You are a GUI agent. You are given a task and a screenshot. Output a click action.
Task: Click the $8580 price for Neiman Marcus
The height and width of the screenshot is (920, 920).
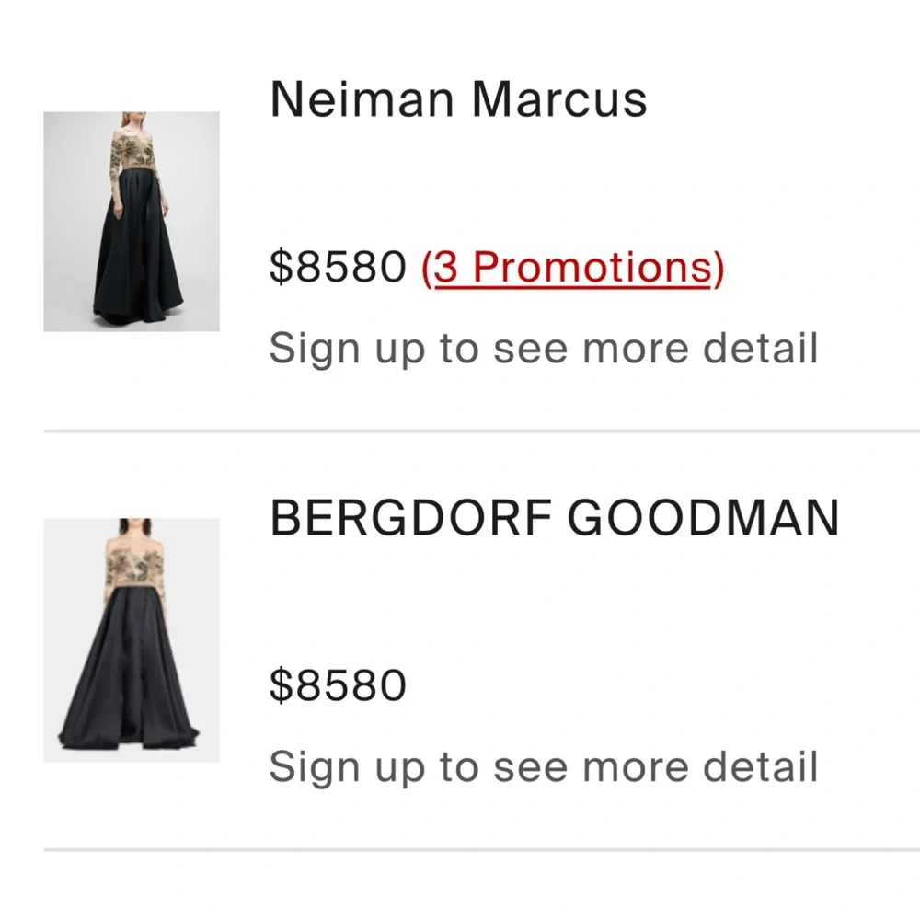[x=338, y=268]
